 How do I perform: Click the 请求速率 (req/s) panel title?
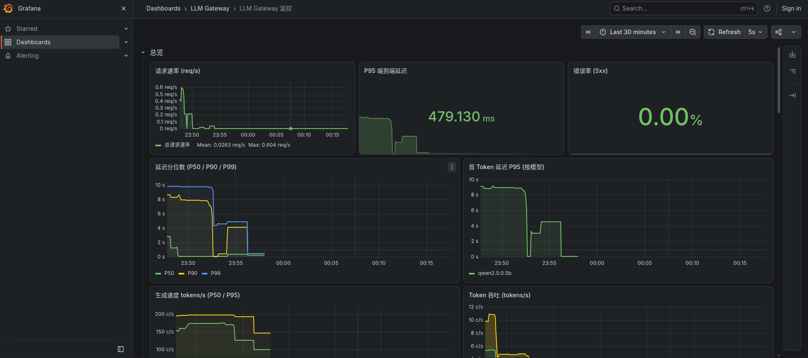tap(178, 71)
